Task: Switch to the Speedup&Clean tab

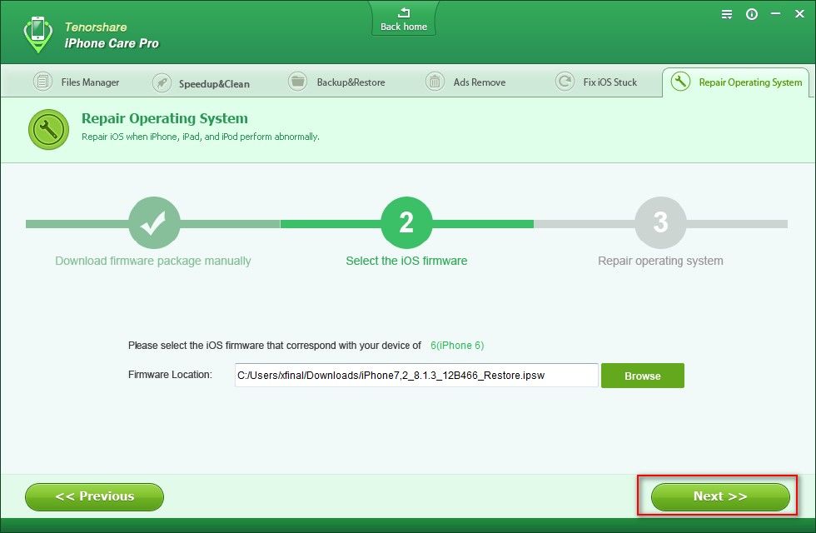Action: 201,83
